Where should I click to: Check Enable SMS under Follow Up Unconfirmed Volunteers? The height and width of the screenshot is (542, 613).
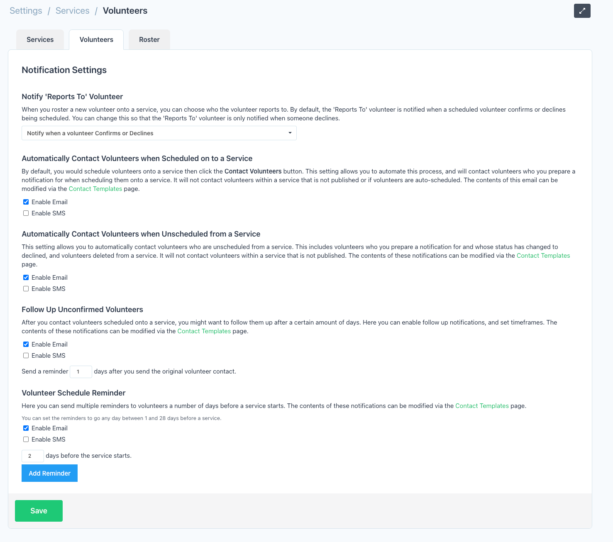26,356
